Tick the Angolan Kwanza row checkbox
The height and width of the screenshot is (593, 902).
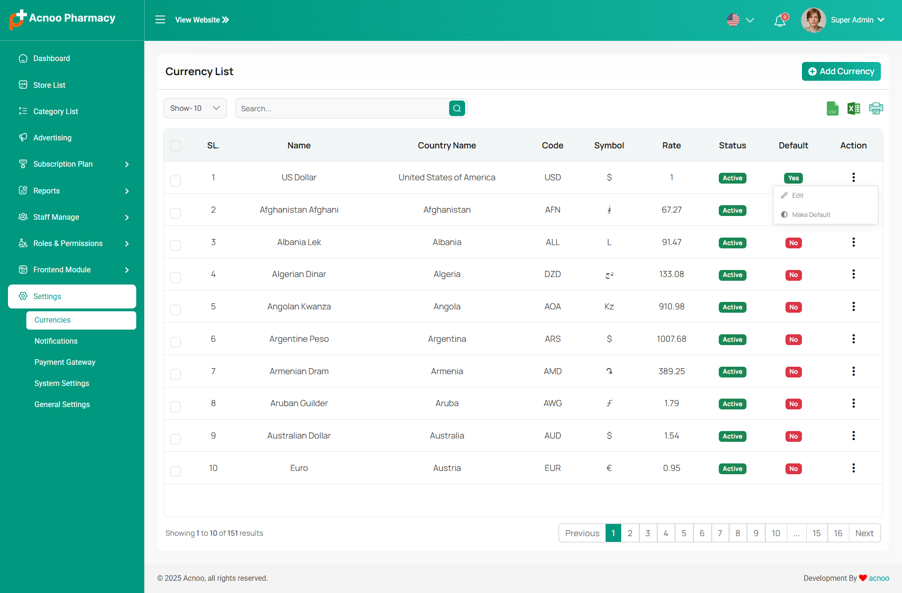point(175,310)
